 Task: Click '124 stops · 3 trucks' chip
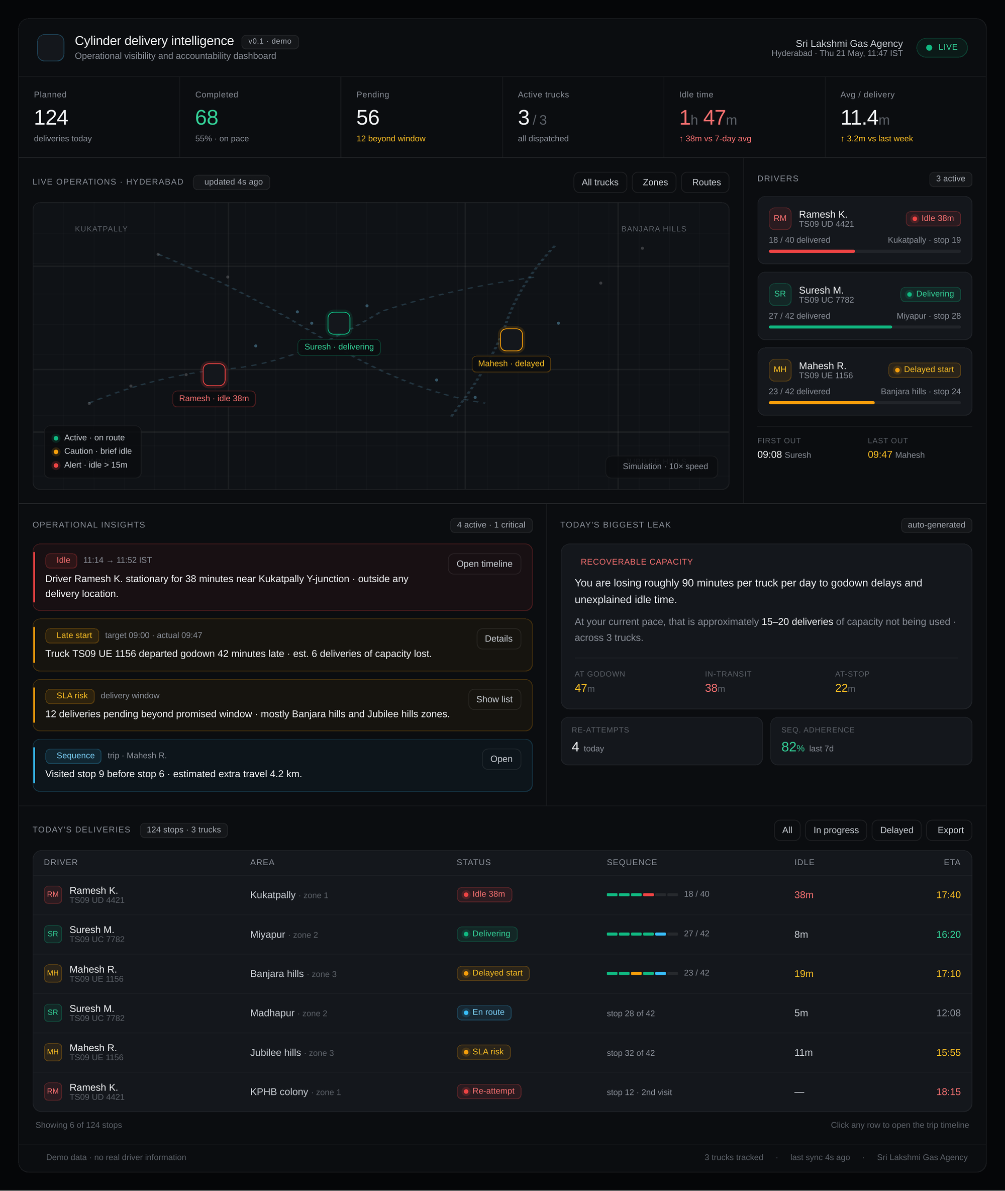tap(183, 830)
